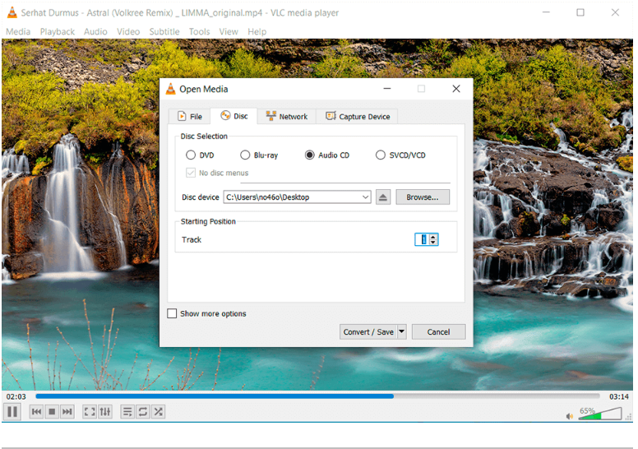Select the Audio CD radio button
638x449 pixels.
(x=310, y=155)
